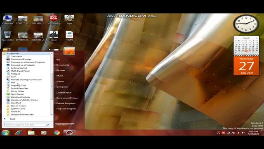Screen dimensions: 264x149
Task: Open Connect to a Network Projector
Action: point(28,62)
